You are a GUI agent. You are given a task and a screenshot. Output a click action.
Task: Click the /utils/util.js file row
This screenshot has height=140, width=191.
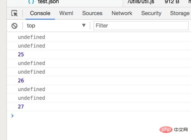[157, 2]
